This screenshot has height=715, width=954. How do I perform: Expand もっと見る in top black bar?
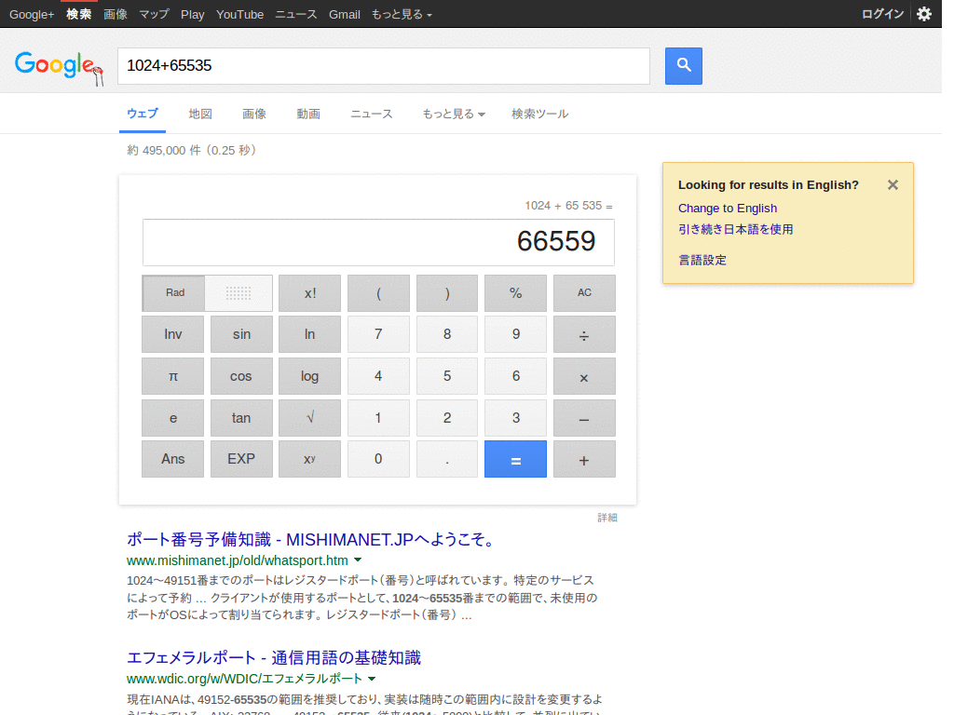(x=402, y=14)
